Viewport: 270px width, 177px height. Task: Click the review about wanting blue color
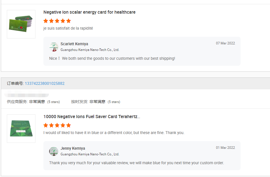(114, 133)
